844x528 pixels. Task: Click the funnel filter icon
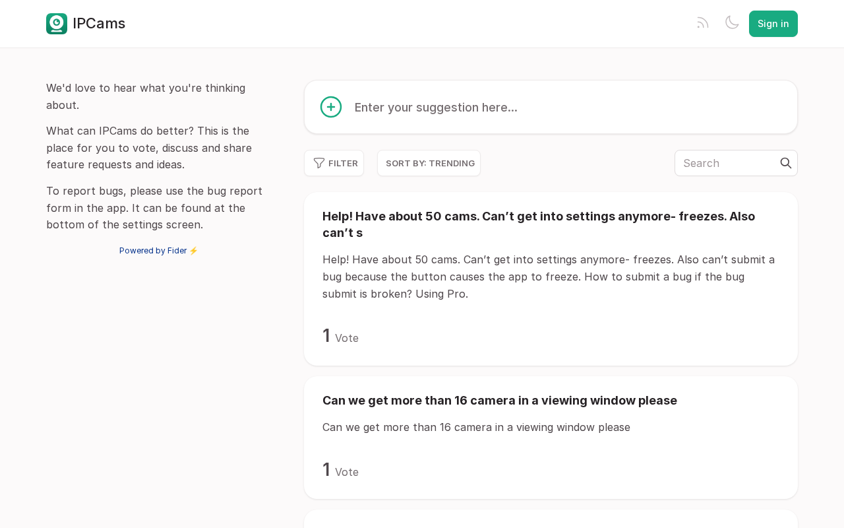click(x=319, y=163)
